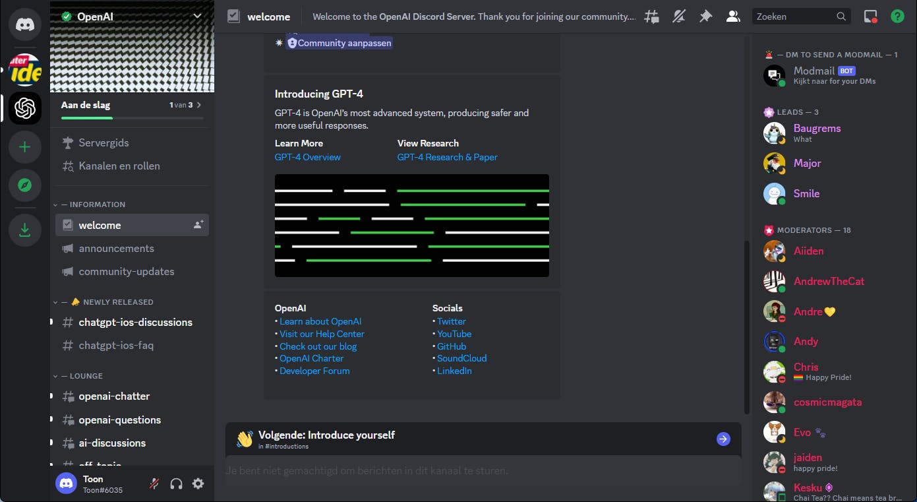Visit our Help Center link
The height and width of the screenshot is (502, 917).
point(322,334)
